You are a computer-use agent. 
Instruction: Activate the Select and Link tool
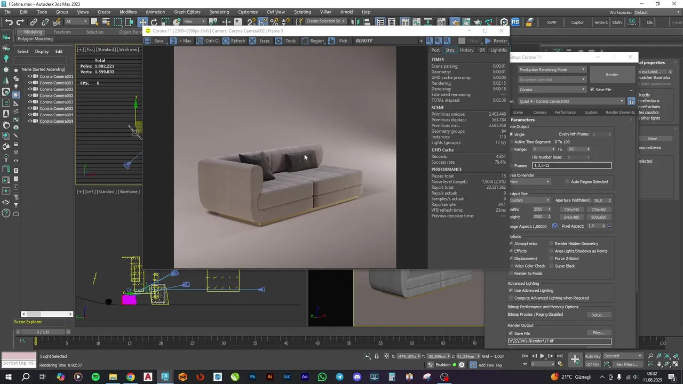(x=34, y=22)
